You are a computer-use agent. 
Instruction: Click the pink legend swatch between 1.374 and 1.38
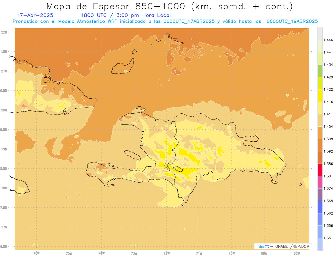[x=320, y=182]
